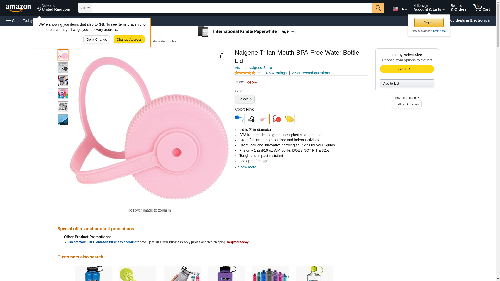Viewport: 500px width, 281px height.
Task: Click the search magnifier button
Action: [378, 8]
